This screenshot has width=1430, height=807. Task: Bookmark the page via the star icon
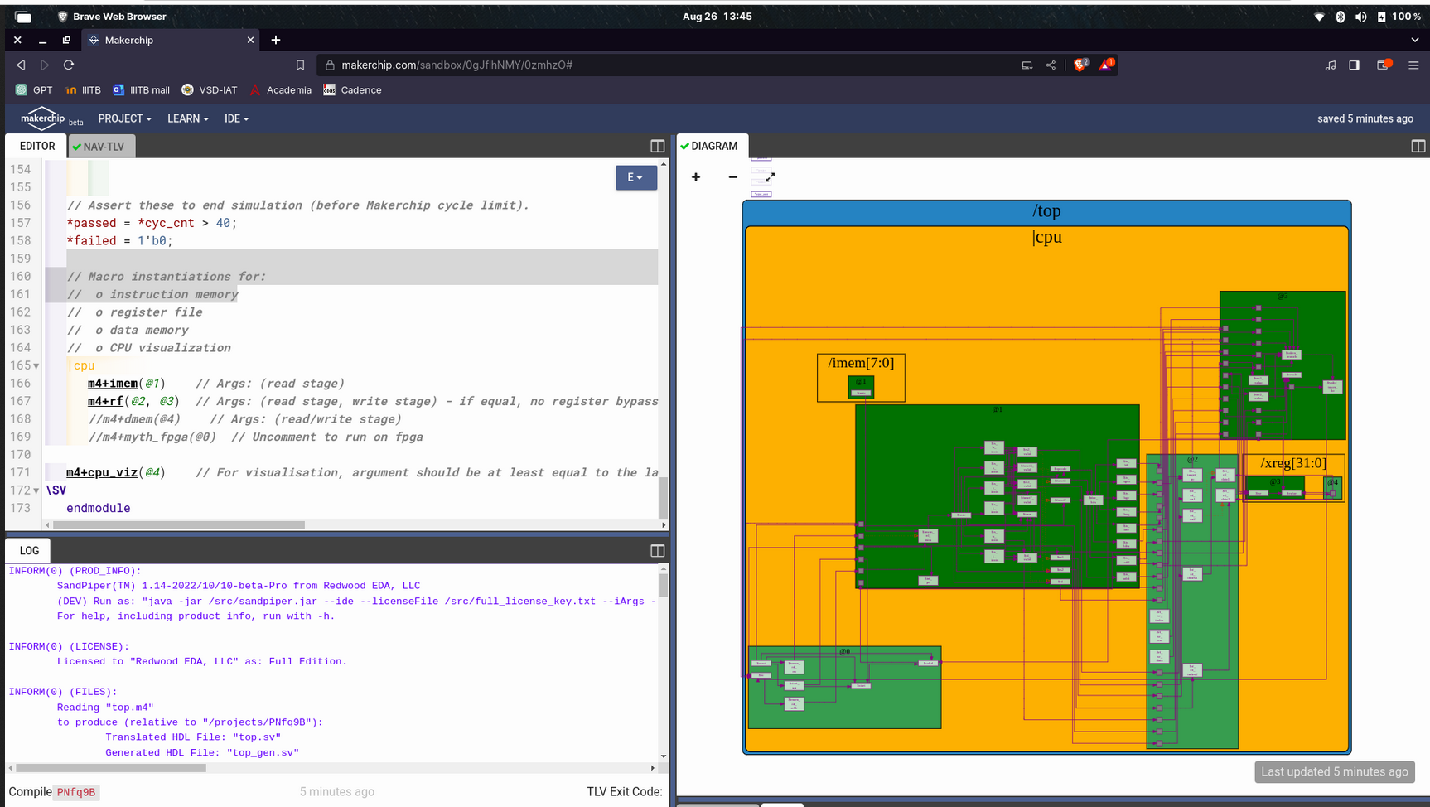300,65
